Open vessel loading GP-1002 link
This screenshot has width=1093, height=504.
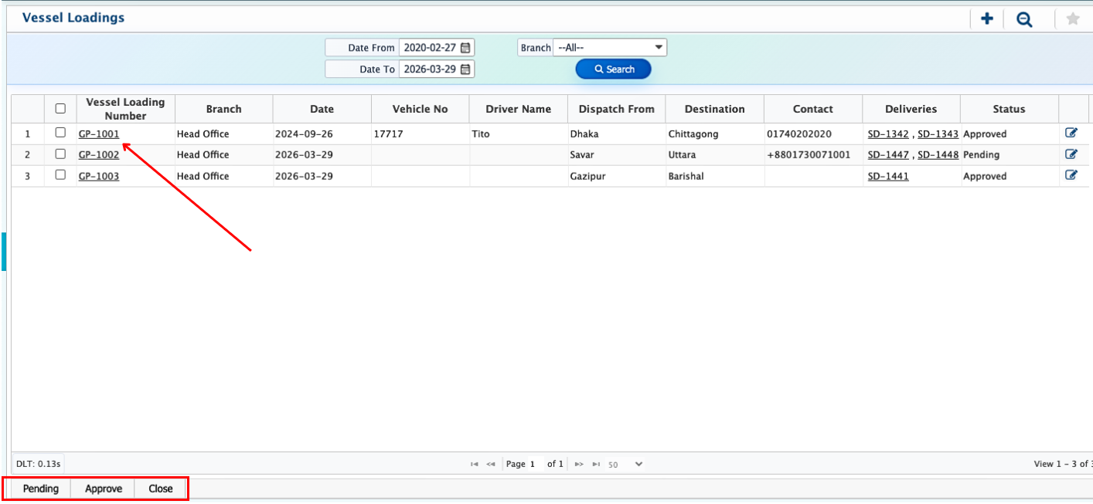98,154
